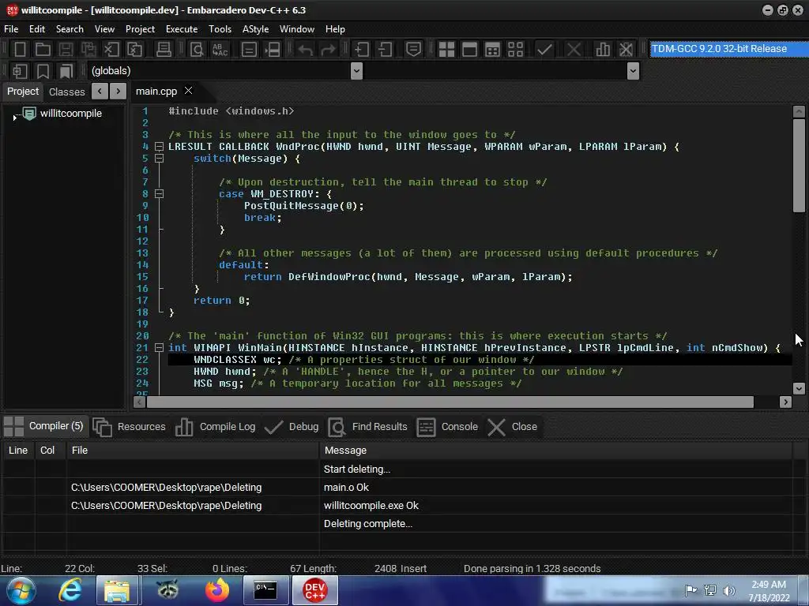This screenshot has height=606, width=809.
Task: Open the Compile Log bottom tab
Action: click(x=215, y=427)
